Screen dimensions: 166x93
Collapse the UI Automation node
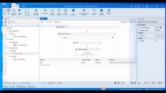(x=7, y=48)
